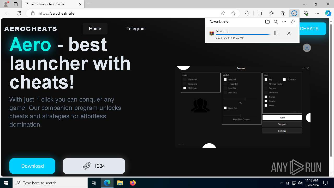
Task: View site information lock icon
Action: coord(33,13)
